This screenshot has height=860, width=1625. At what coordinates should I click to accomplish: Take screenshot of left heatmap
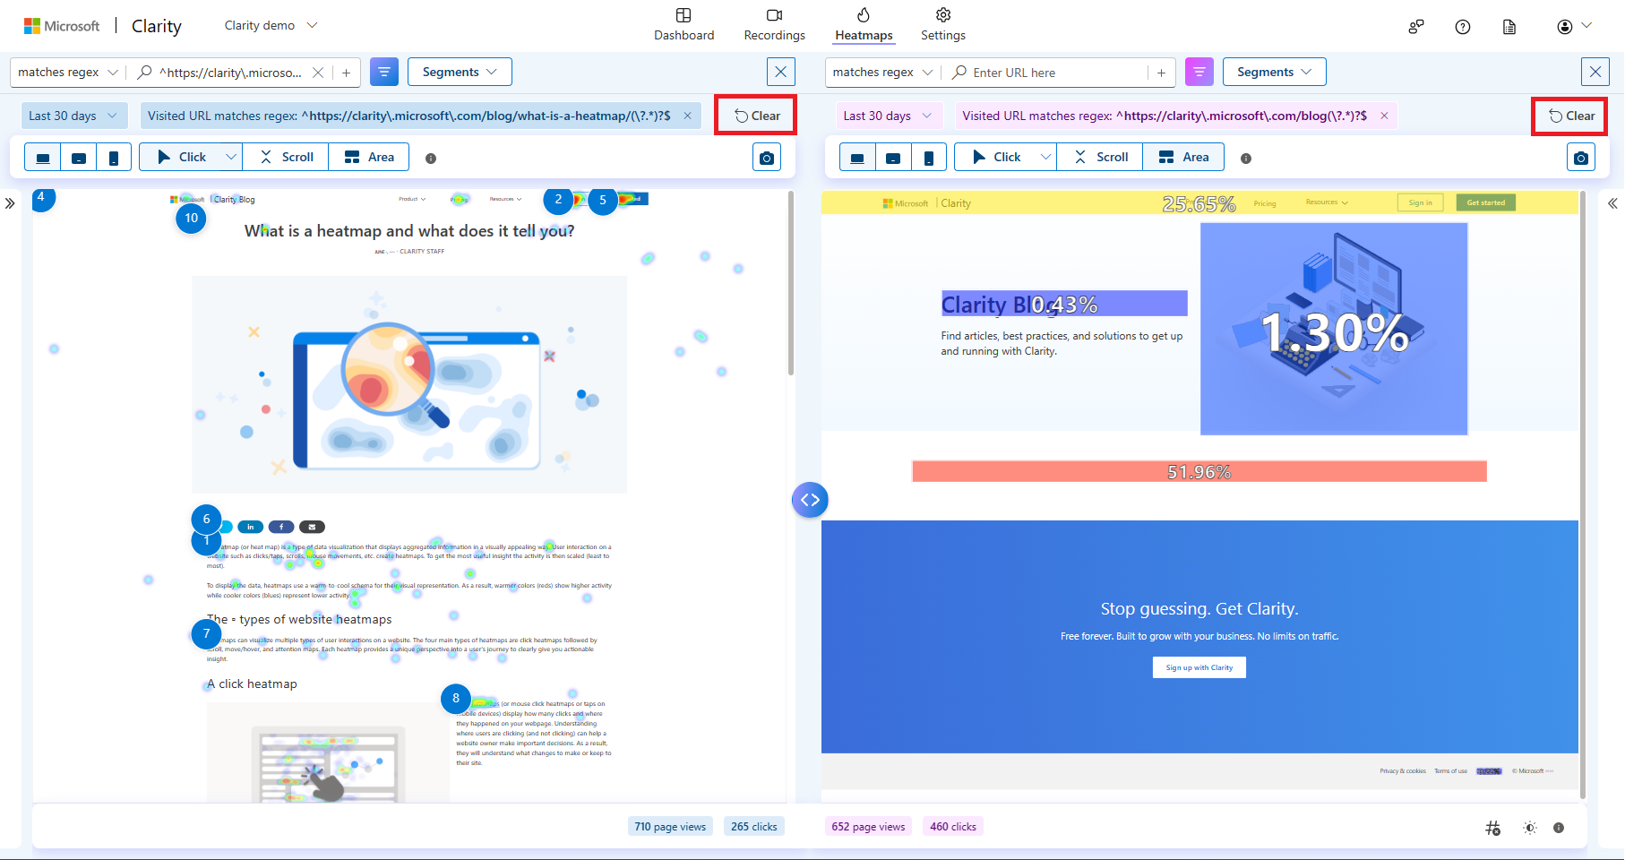[767, 158]
